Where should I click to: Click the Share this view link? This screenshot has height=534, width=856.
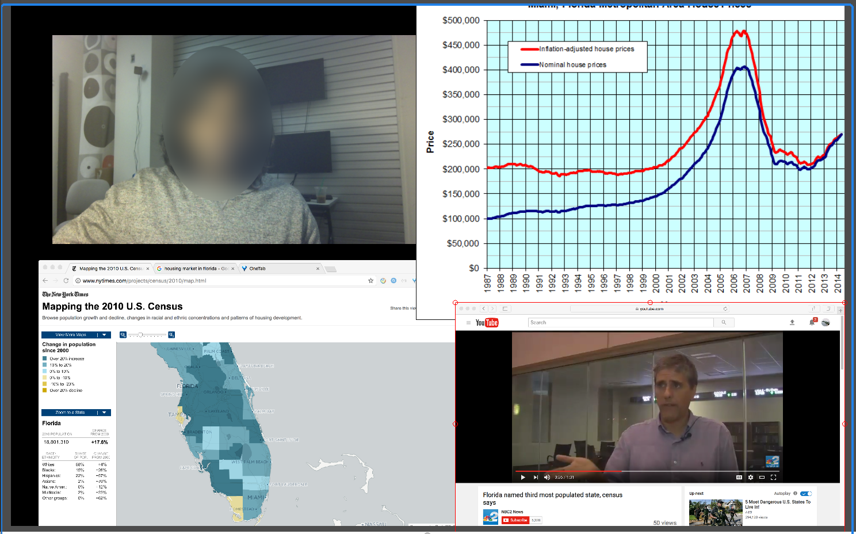click(403, 308)
